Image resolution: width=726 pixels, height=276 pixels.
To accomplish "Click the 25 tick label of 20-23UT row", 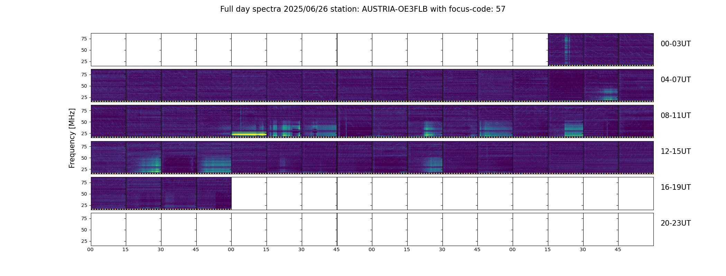I will pyautogui.click(x=84, y=241).
